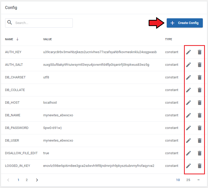The image size is (208, 188).
Task: Go to previous page chevron
Action: tap(8, 180)
